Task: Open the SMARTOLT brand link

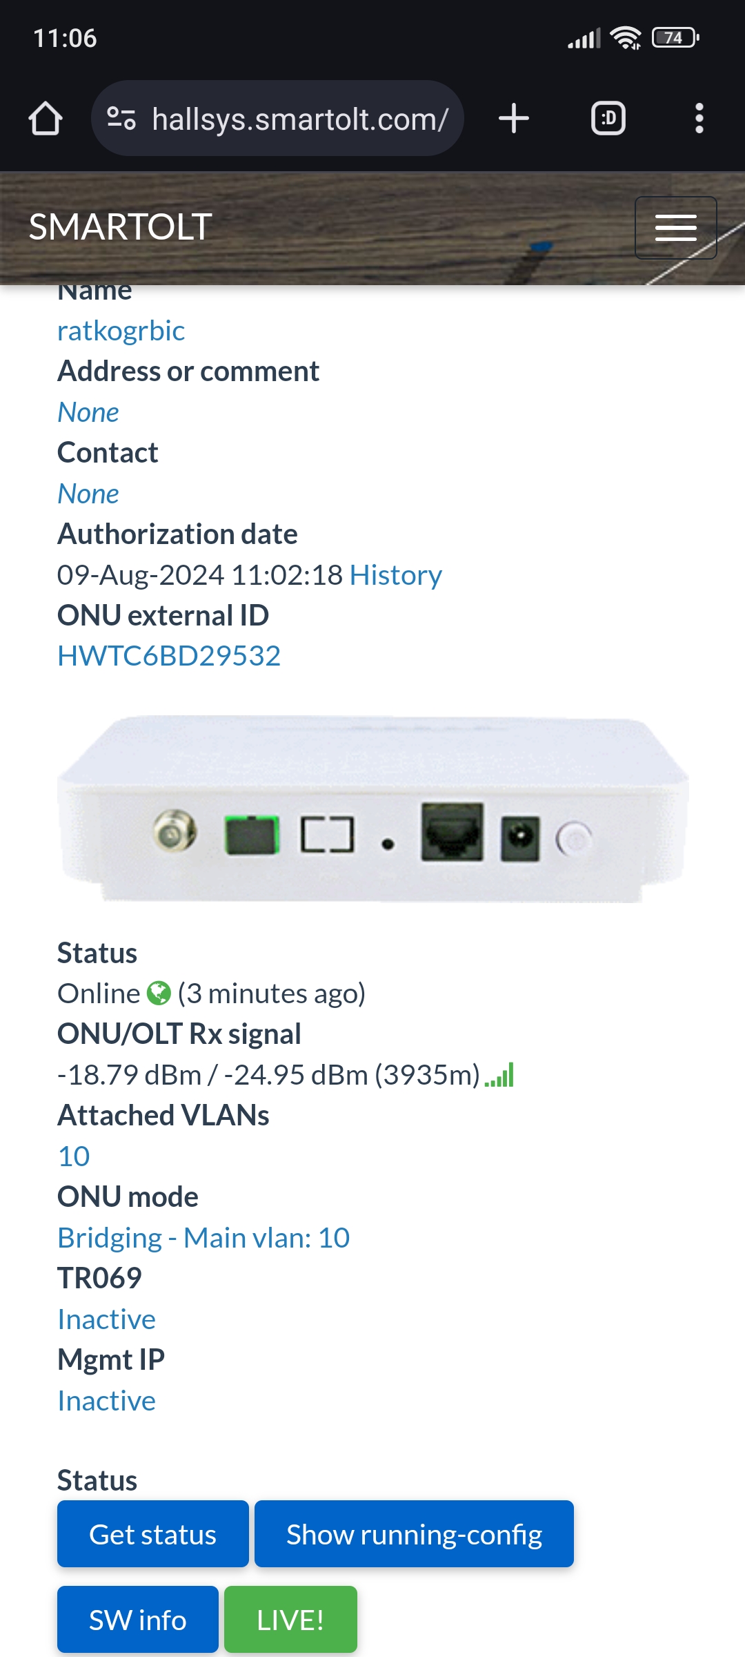Action: [120, 227]
